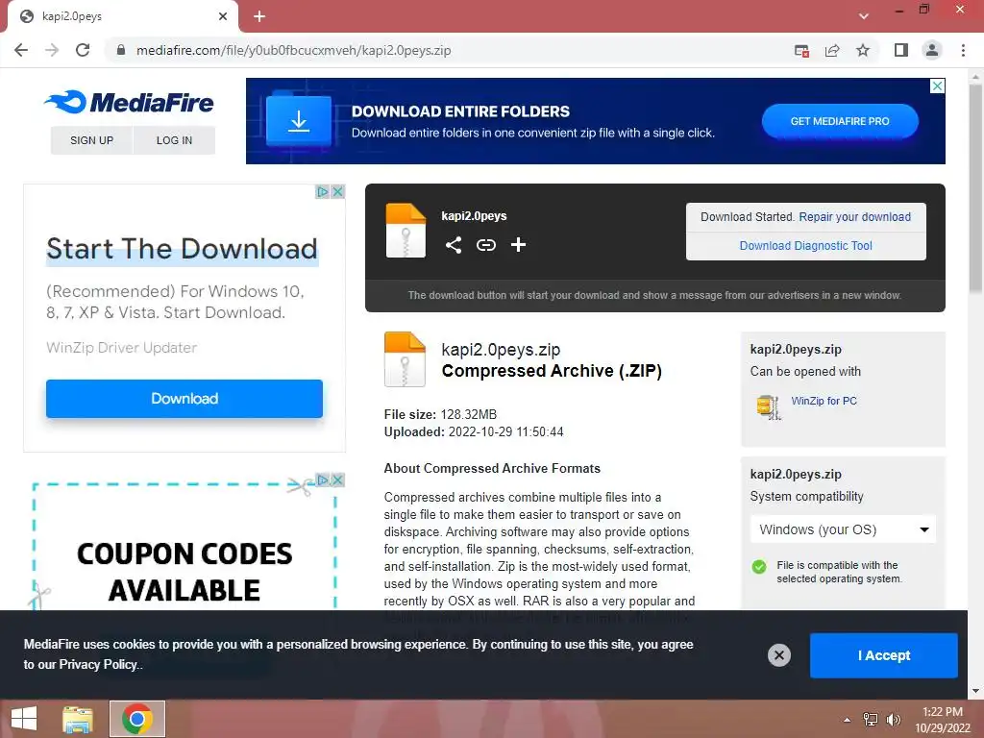The width and height of the screenshot is (984, 738).
Task: Click the browser back arrow
Action: [x=21, y=50]
